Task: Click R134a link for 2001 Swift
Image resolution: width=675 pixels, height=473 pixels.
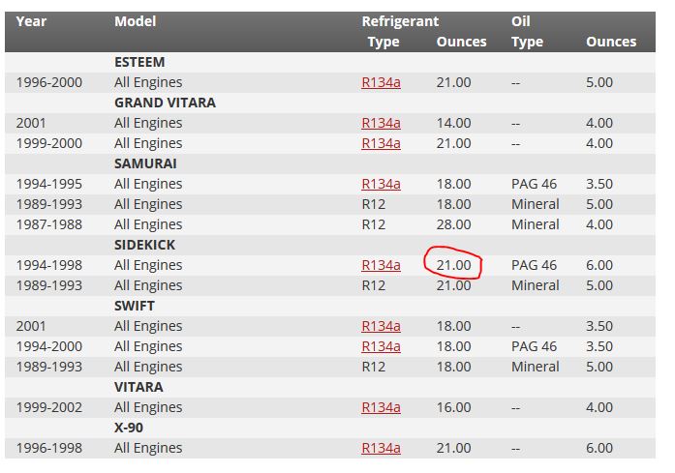Action: point(381,326)
